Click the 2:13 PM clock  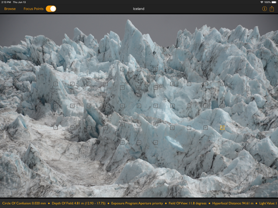[x=6, y=2]
